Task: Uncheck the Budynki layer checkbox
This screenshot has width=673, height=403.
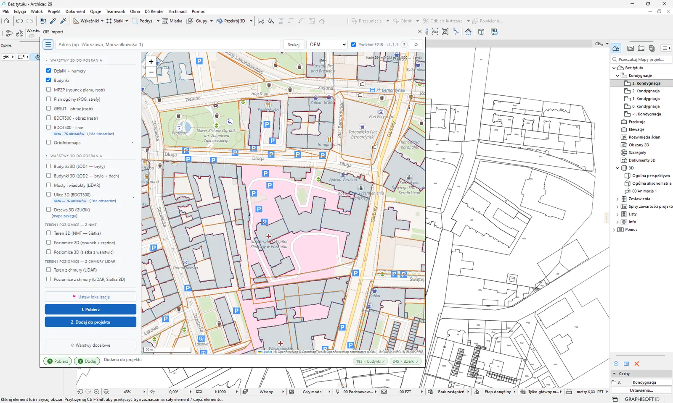Action: point(48,80)
